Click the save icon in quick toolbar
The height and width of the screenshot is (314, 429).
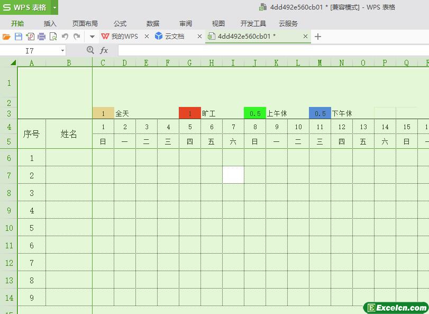click(19, 37)
